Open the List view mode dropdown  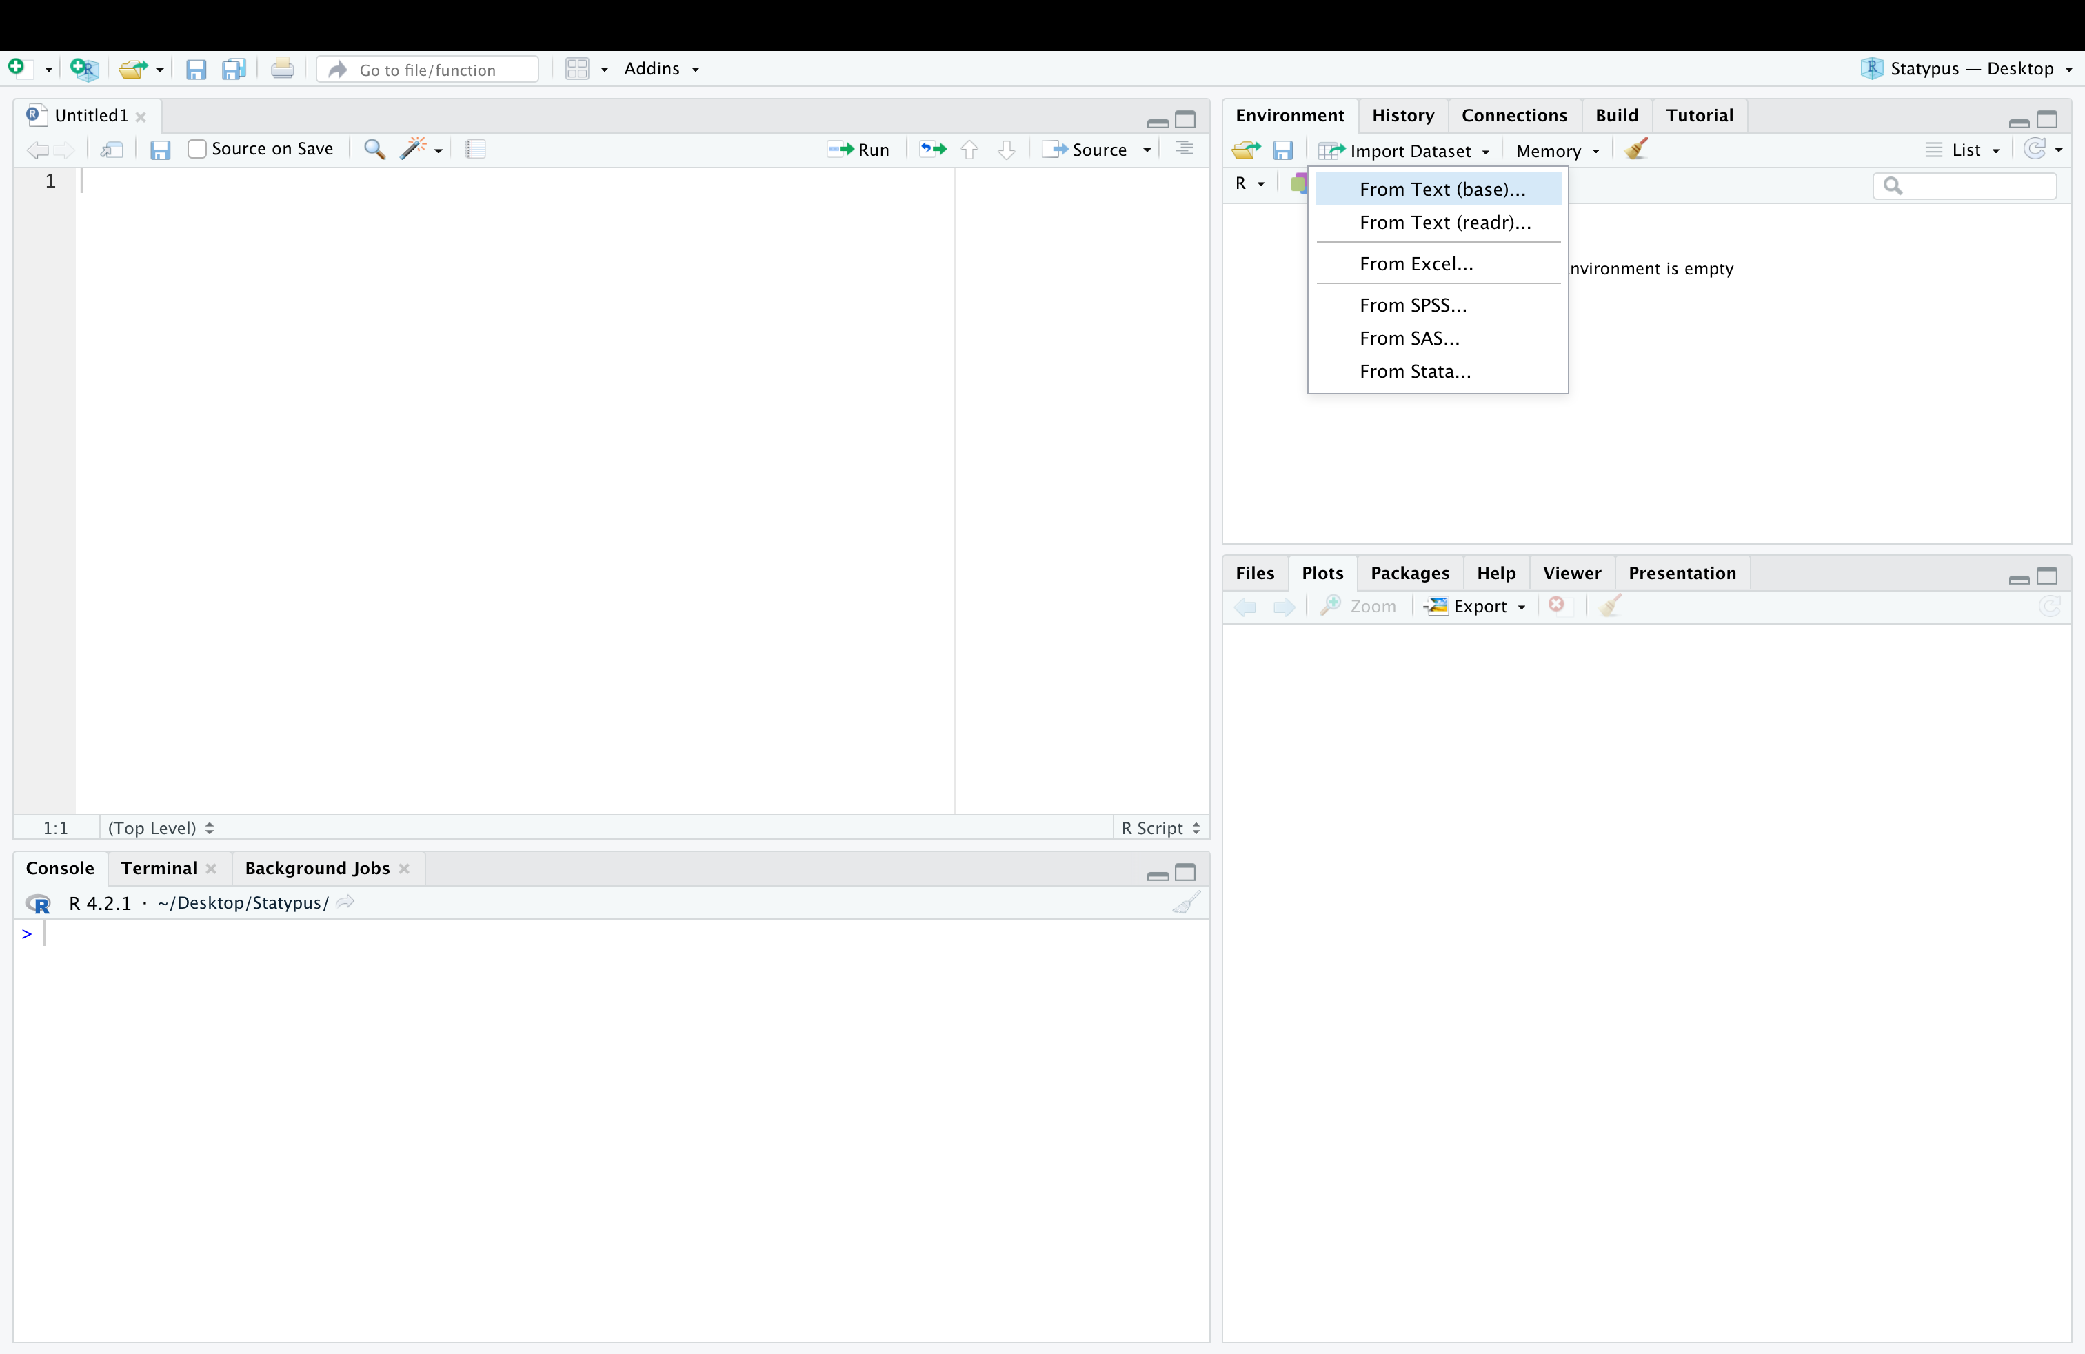click(x=1963, y=150)
